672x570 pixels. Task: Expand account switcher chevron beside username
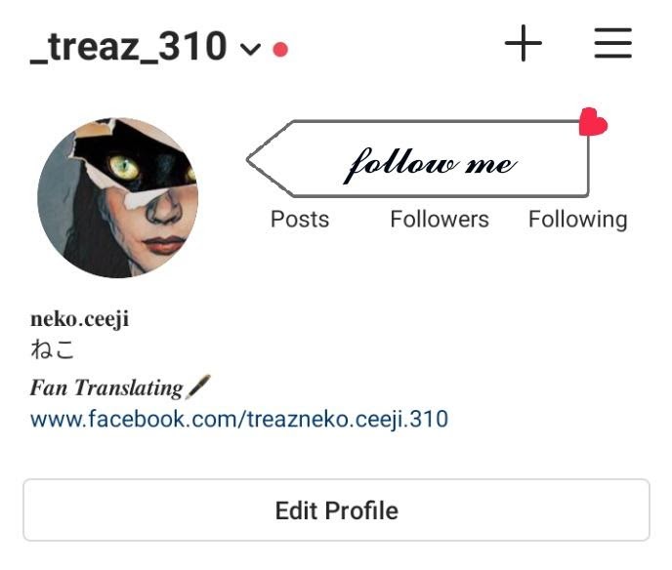[250, 49]
